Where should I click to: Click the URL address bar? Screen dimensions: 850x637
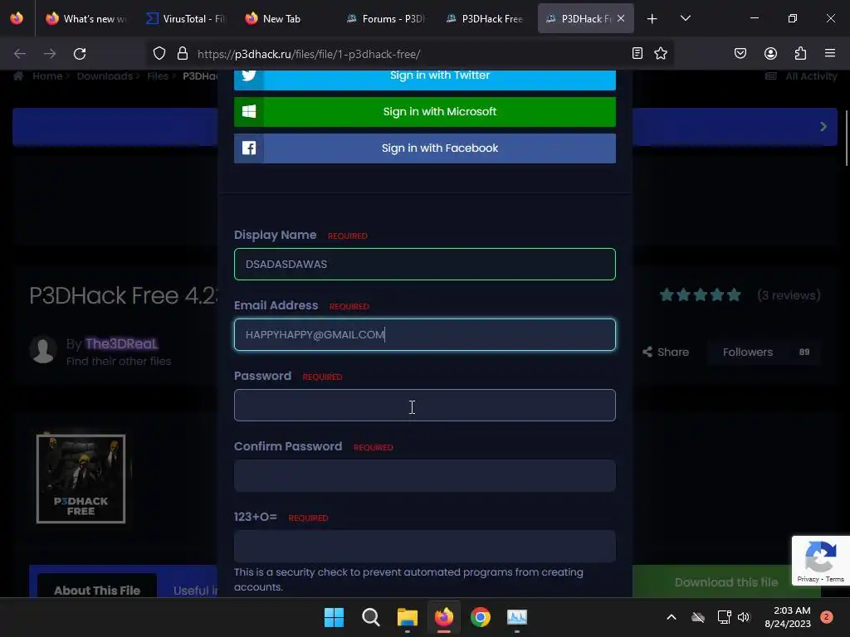409,54
